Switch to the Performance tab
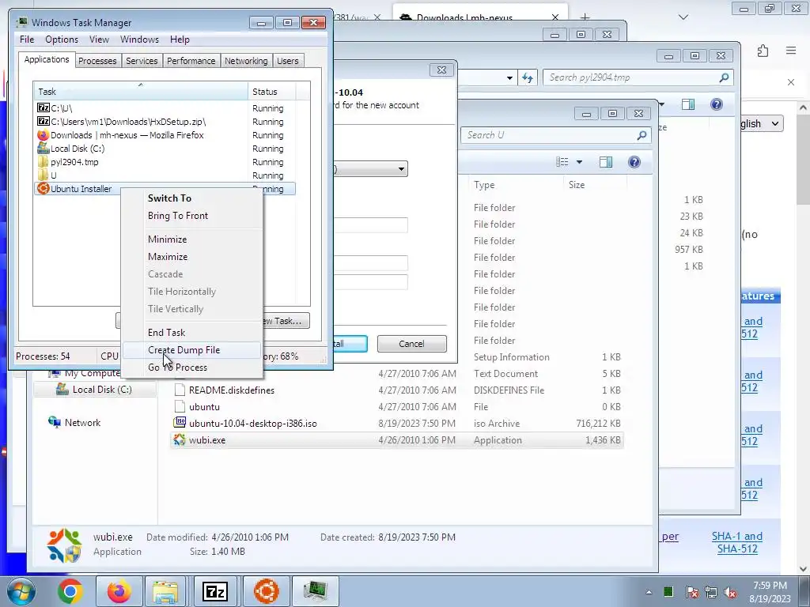Image resolution: width=810 pixels, height=607 pixels. click(191, 61)
